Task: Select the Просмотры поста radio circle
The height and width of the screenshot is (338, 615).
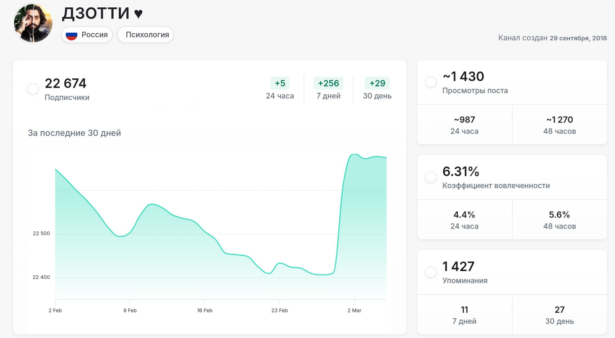Action: pos(431,82)
